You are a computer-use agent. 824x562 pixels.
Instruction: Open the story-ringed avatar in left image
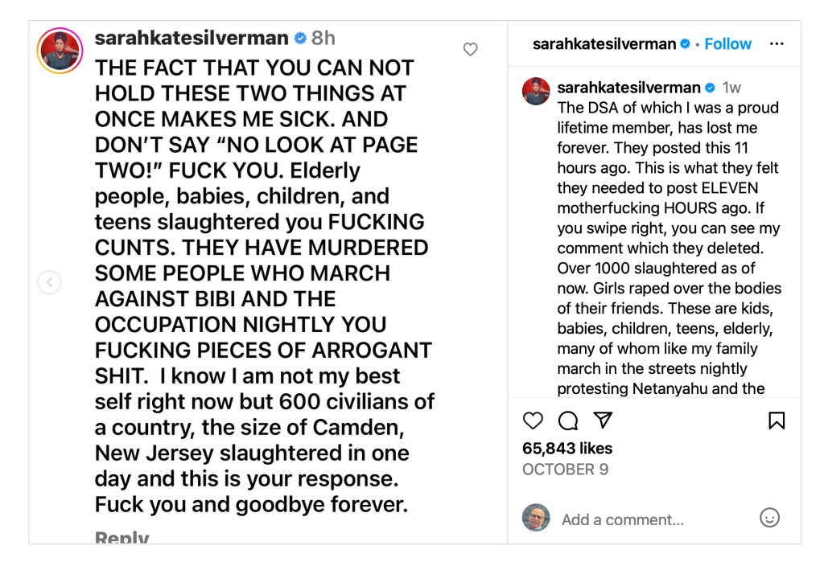60,50
